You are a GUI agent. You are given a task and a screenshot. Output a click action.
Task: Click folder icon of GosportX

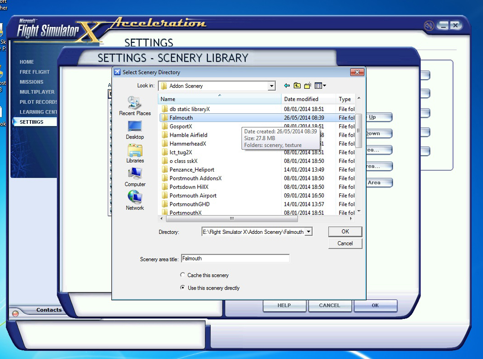[x=165, y=126]
